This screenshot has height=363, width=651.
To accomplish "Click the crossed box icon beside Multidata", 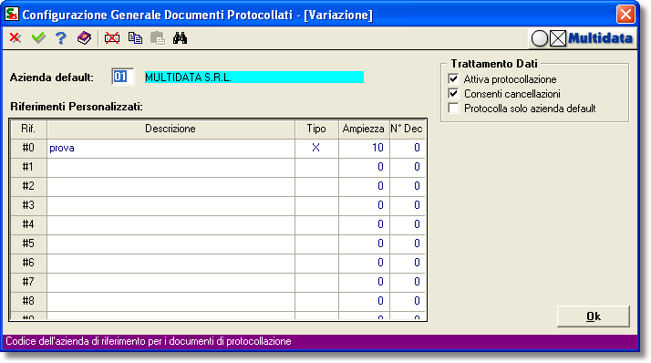I will [x=558, y=38].
